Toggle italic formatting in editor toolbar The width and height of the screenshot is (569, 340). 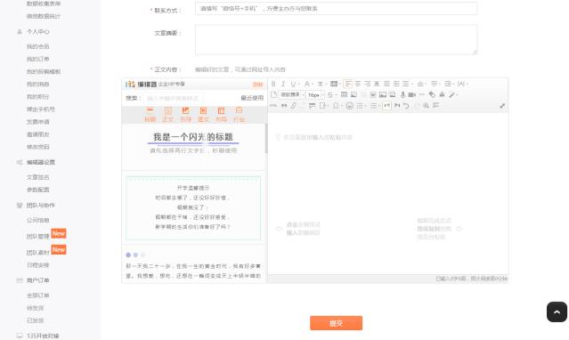(x=283, y=84)
